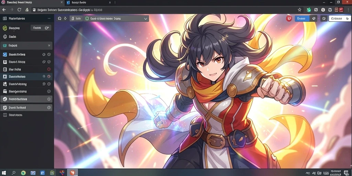Viewport: 352px width, 176px height.
Task: Click the circle button on the shield-icon row
Action: 49,108
